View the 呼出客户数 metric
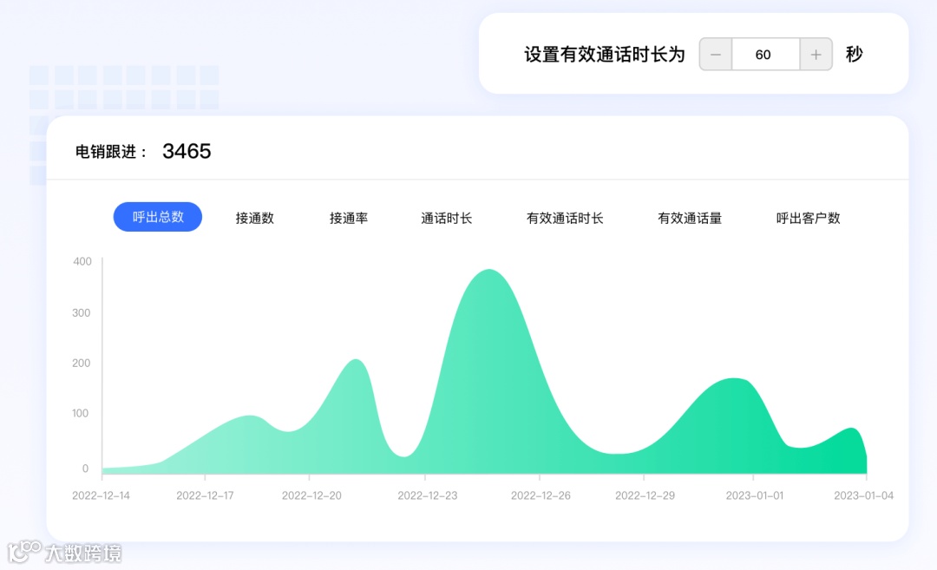Viewport: 937px width, 570px height. point(807,218)
